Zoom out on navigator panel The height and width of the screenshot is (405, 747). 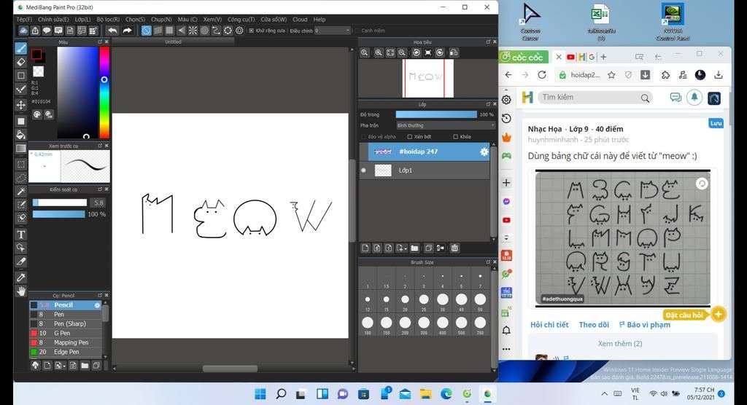point(402,53)
